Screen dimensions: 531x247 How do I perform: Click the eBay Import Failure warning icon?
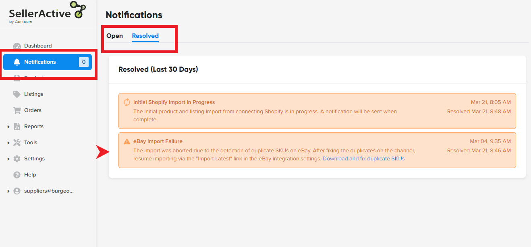pos(127,141)
